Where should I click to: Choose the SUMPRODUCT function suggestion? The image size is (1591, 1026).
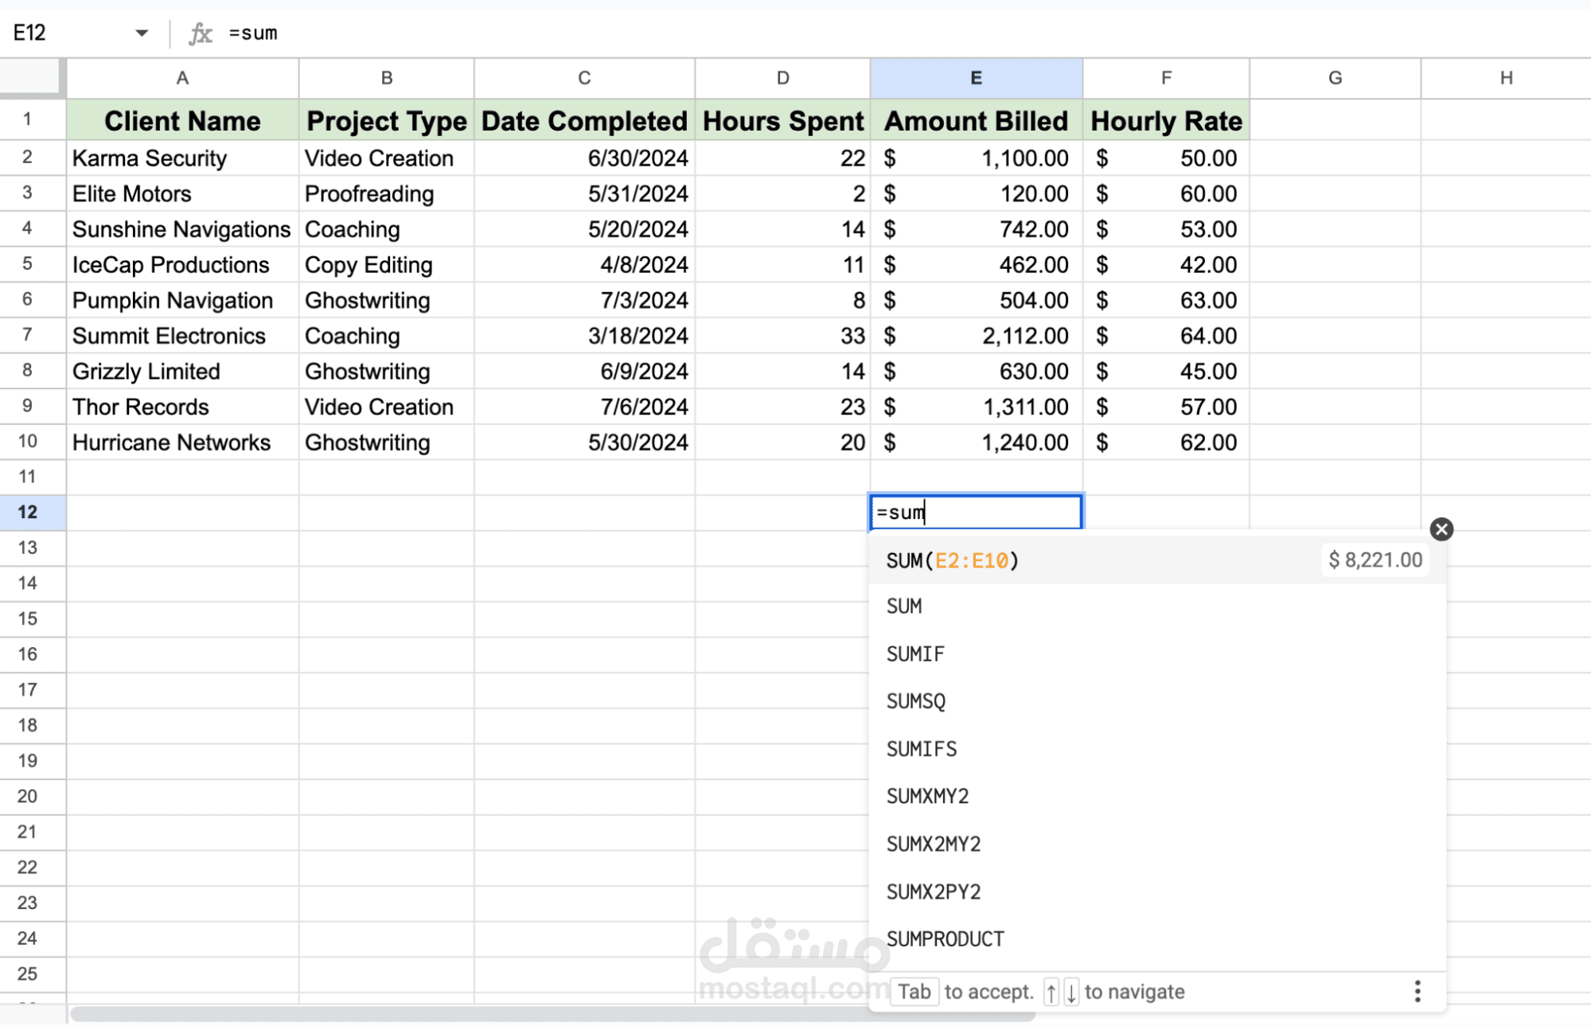coord(1157,939)
